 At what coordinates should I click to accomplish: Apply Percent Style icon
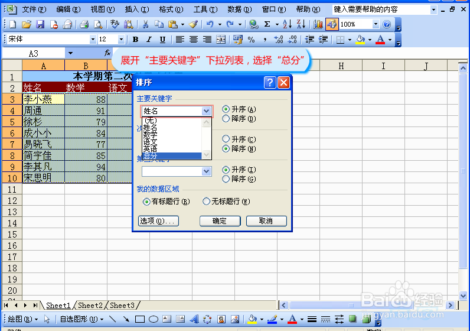(251, 40)
